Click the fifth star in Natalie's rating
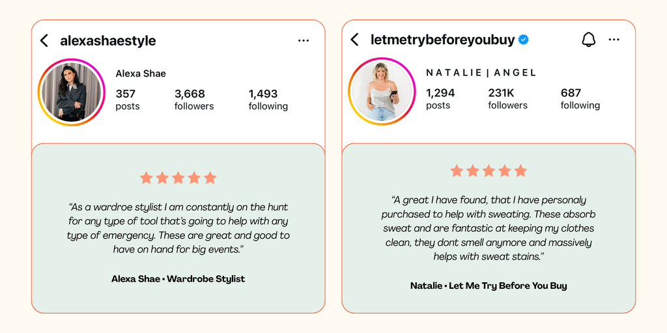This screenshot has width=667, height=333. 520,171
